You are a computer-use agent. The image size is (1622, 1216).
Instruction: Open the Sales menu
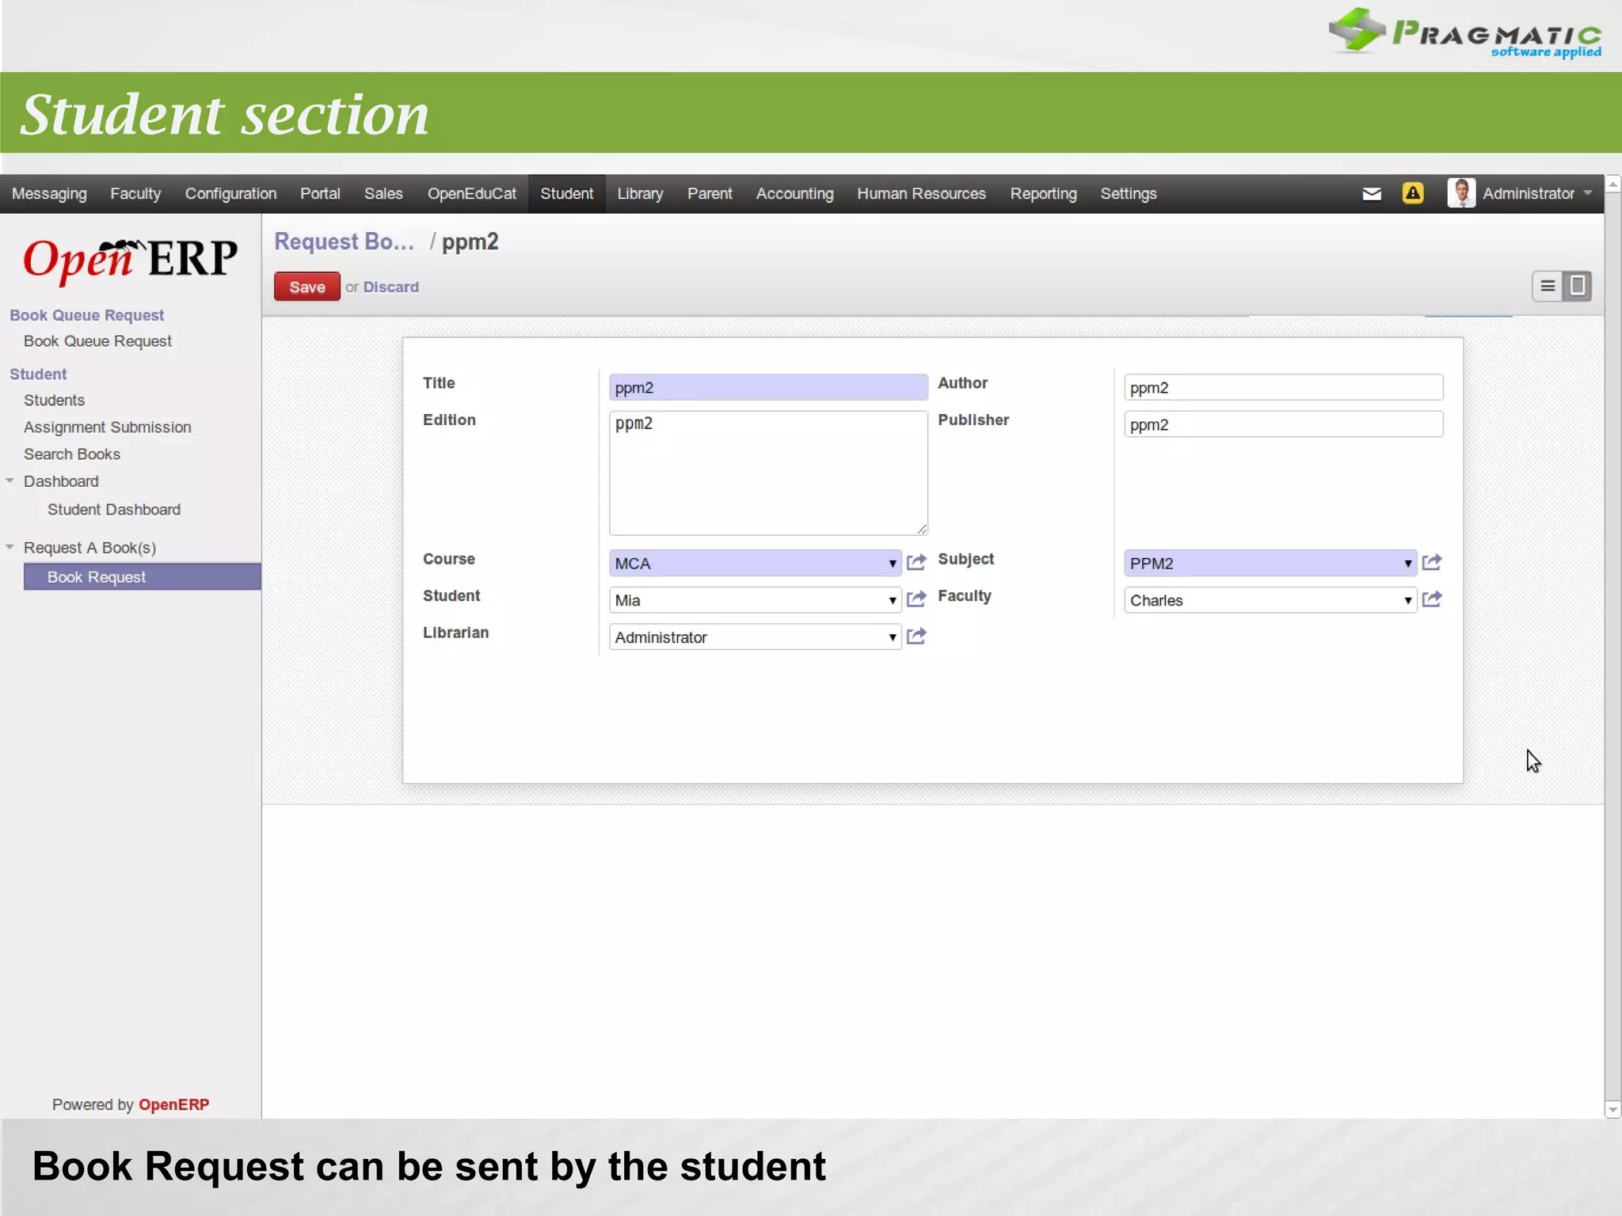[383, 194]
